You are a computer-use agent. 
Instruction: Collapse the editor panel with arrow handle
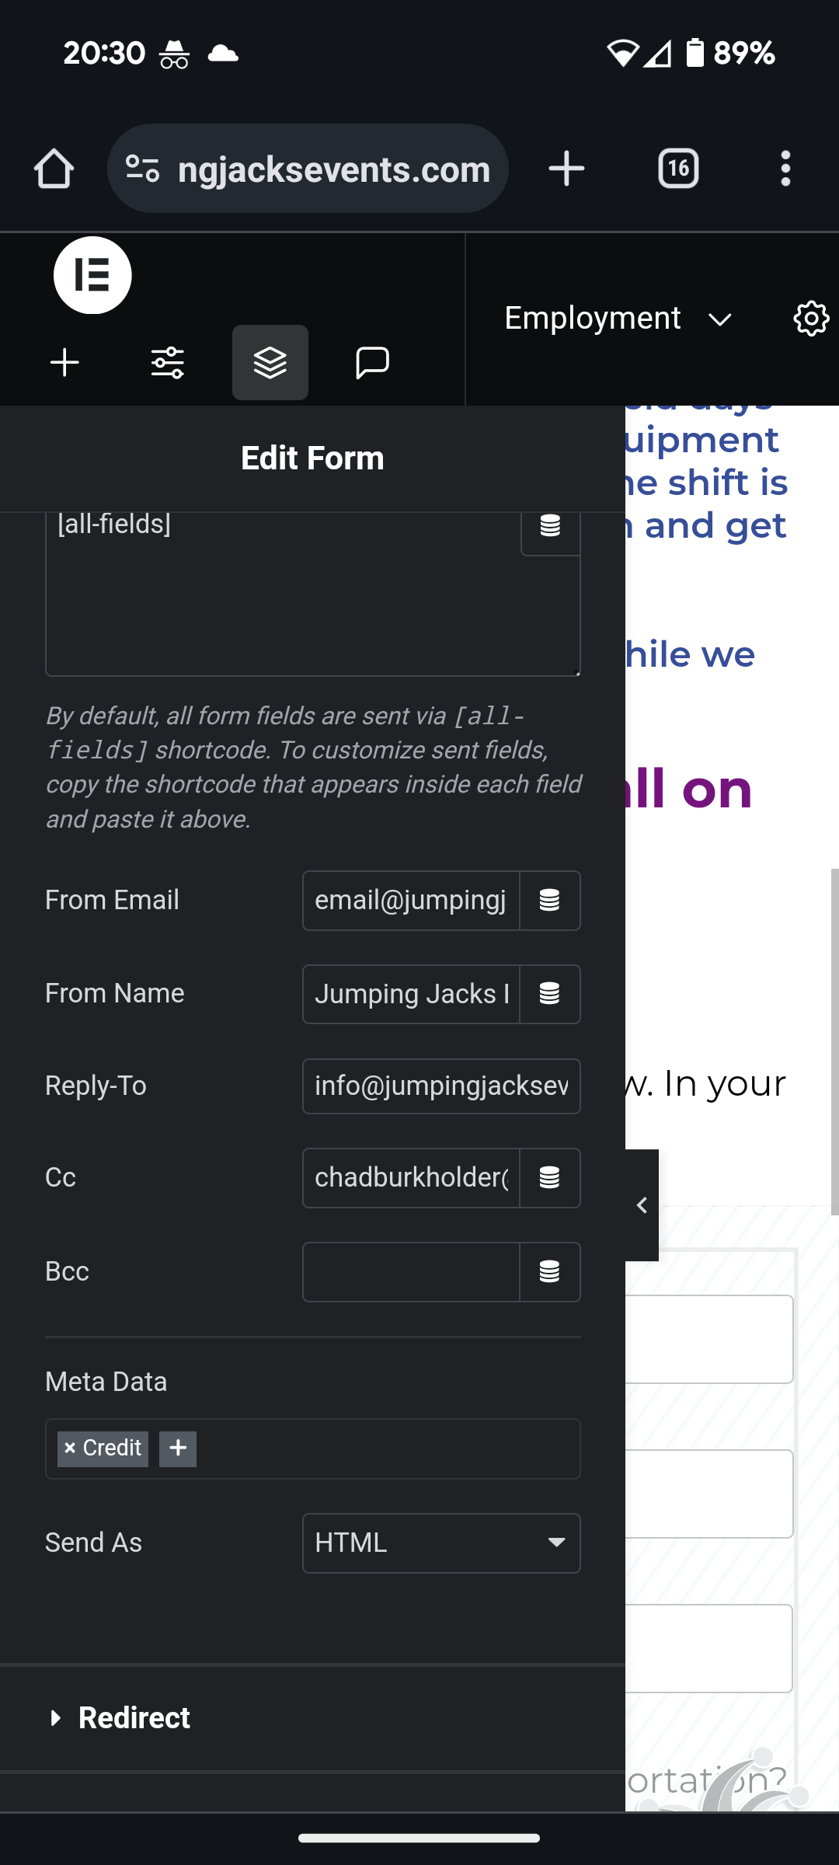pos(642,1205)
